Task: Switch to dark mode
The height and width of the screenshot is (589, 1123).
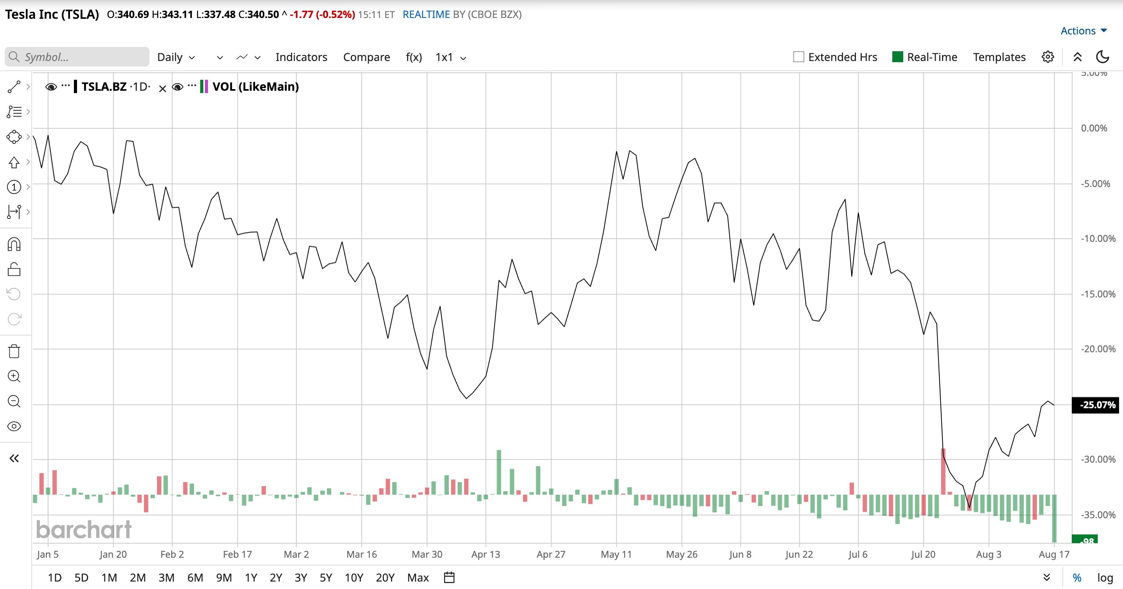Action: pos(1103,57)
